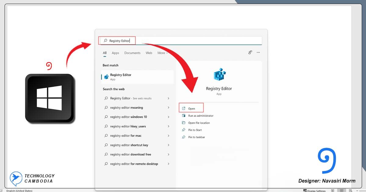Click the English (United States) language indicator
Screen dimensions: 366x192
(20, 190)
